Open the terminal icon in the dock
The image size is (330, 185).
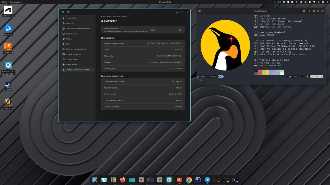[x=150, y=180]
